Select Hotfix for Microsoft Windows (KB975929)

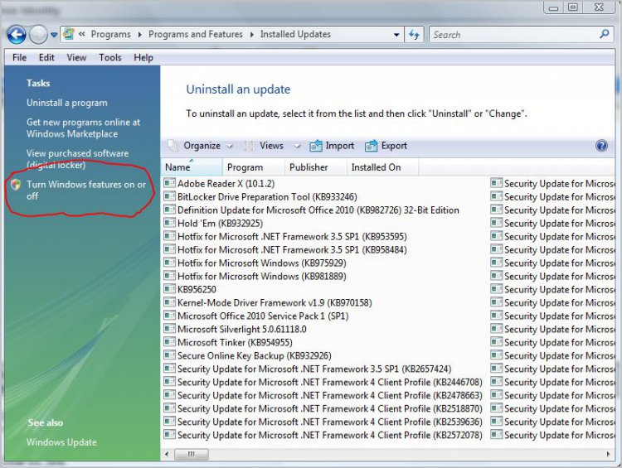(x=262, y=263)
